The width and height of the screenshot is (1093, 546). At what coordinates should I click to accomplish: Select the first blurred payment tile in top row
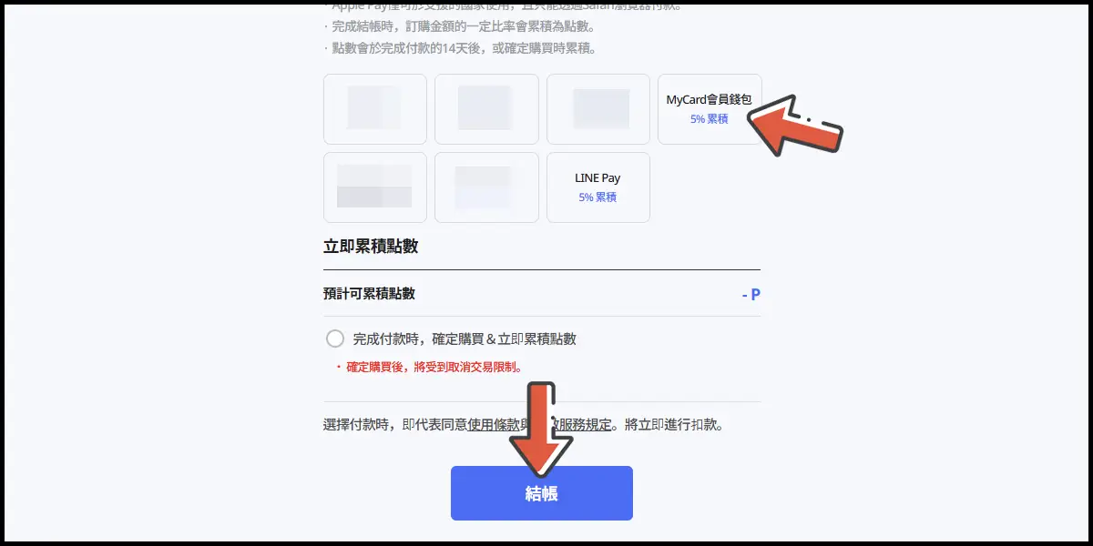tap(375, 109)
